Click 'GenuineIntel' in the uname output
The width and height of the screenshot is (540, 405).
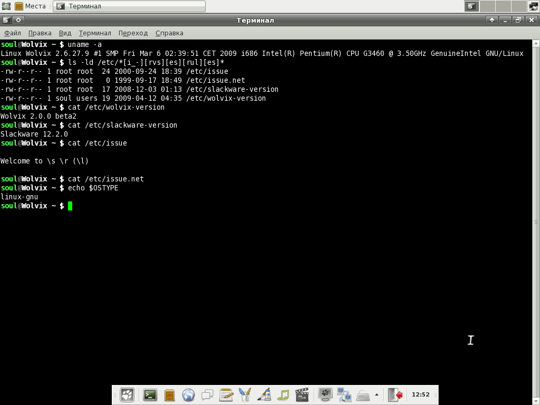coord(456,53)
